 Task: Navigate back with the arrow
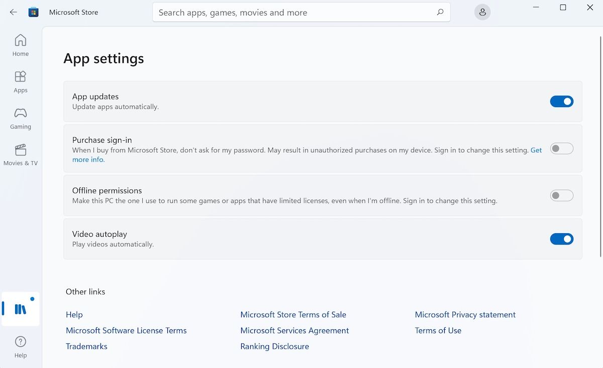[13, 12]
